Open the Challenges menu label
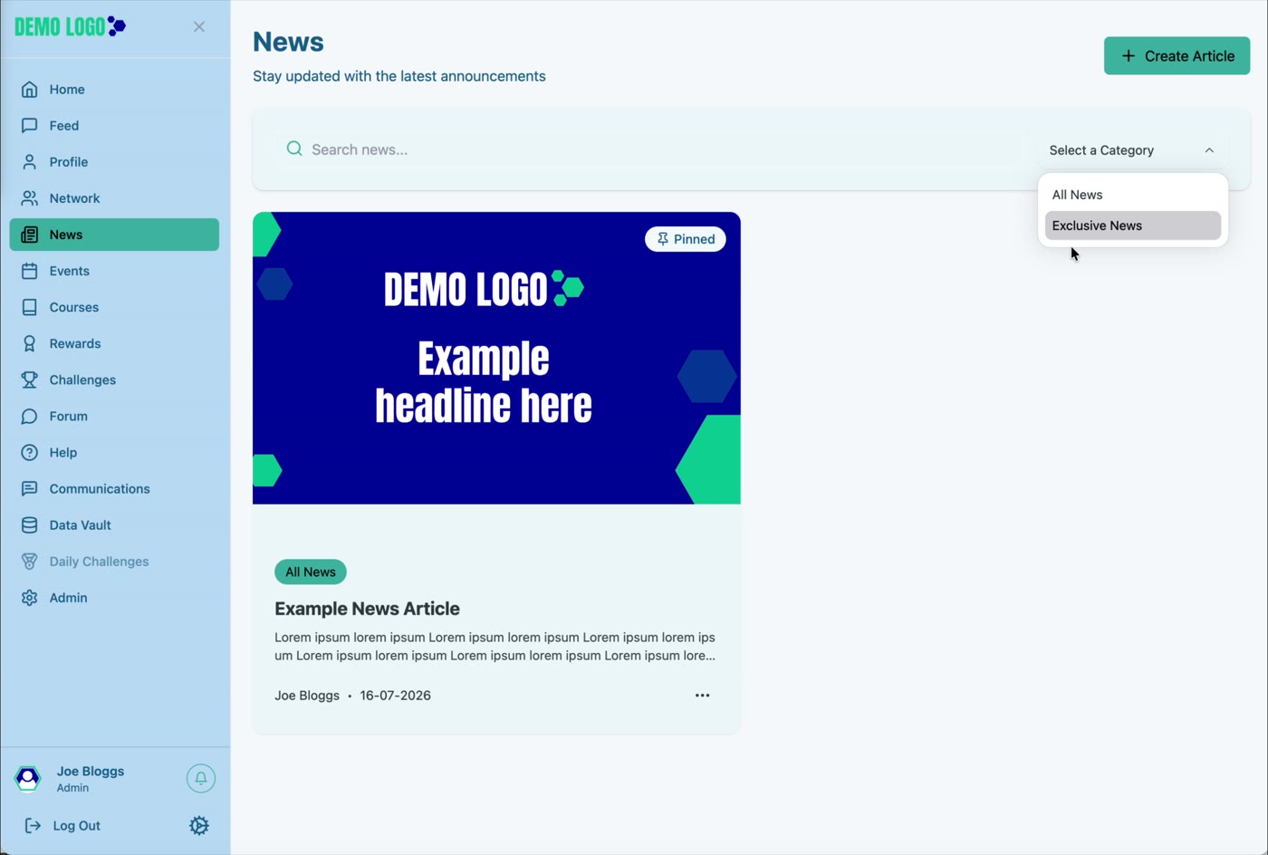 click(x=82, y=379)
